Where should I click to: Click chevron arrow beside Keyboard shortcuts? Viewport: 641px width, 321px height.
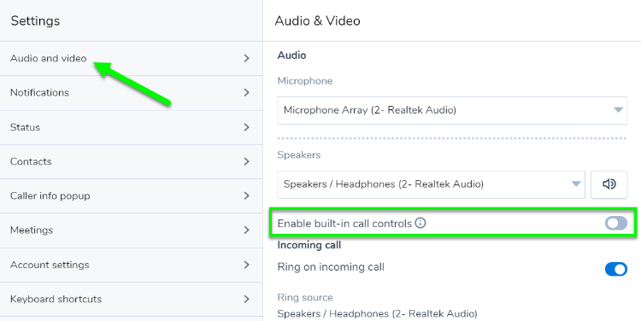tap(246, 300)
